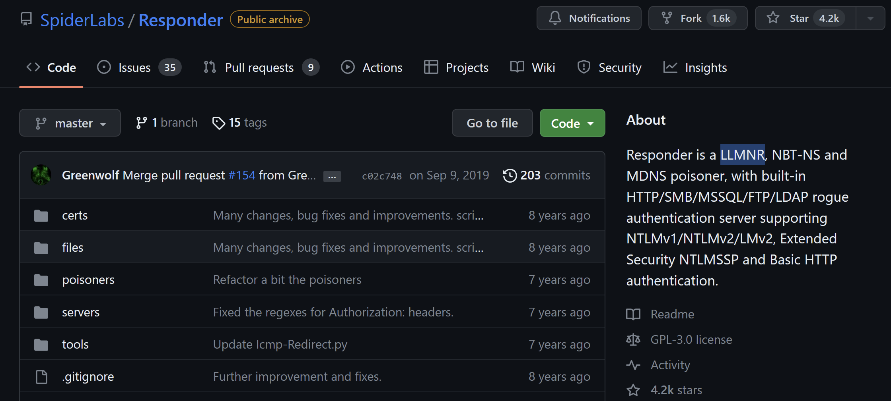
Task: View the 203 commits history
Action: click(547, 175)
